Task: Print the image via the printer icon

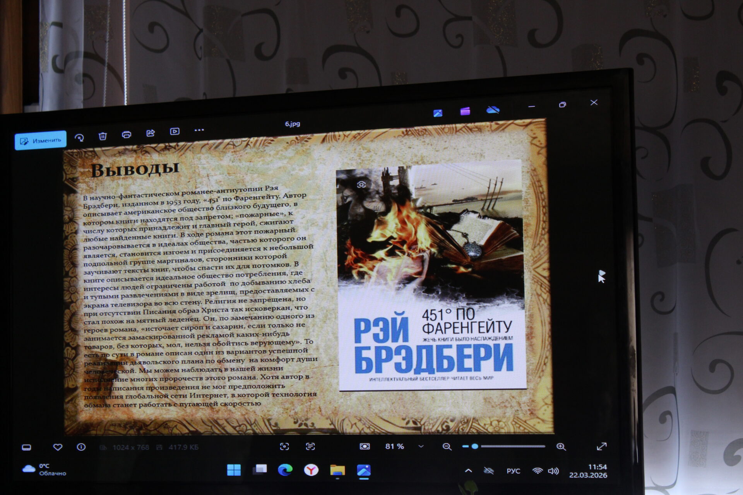Action: [127, 135]
